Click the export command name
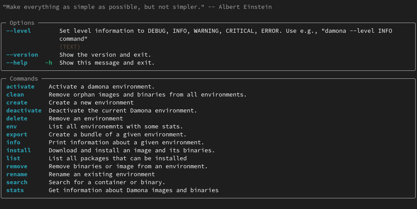The width and height of the screenshot is (417, 209). [17, 135]
